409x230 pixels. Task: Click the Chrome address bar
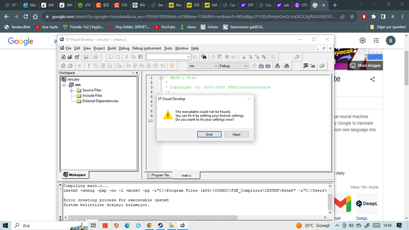tap(193, 16)
